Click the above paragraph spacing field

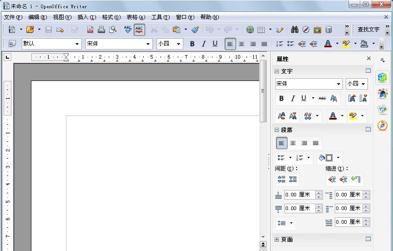coord(299,195)
